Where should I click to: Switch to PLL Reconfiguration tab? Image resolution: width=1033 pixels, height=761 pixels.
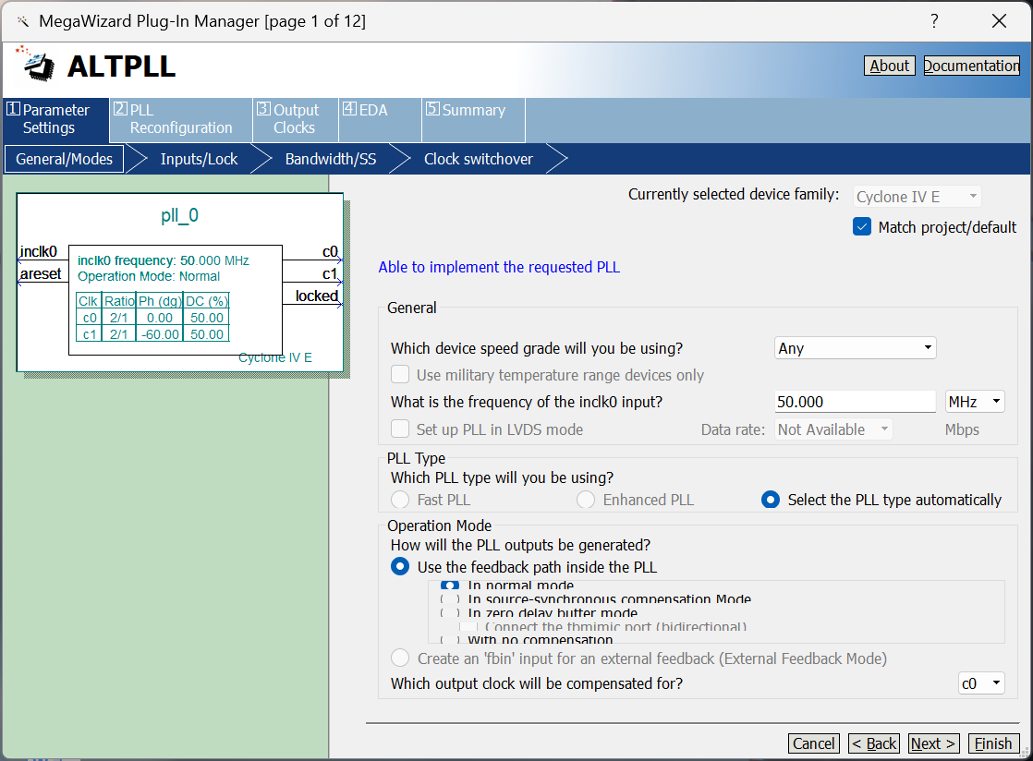(x=180, y=119)
